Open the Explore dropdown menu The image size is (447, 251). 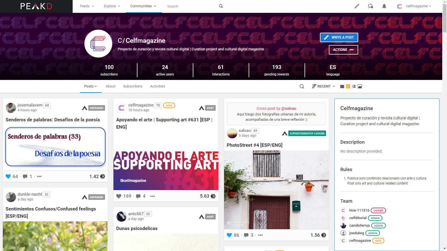tap(112, 6)
